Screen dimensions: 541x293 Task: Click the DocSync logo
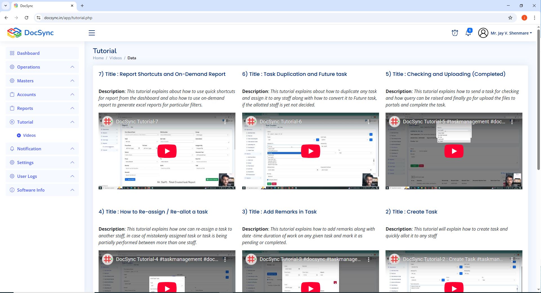tap(30, 33)
